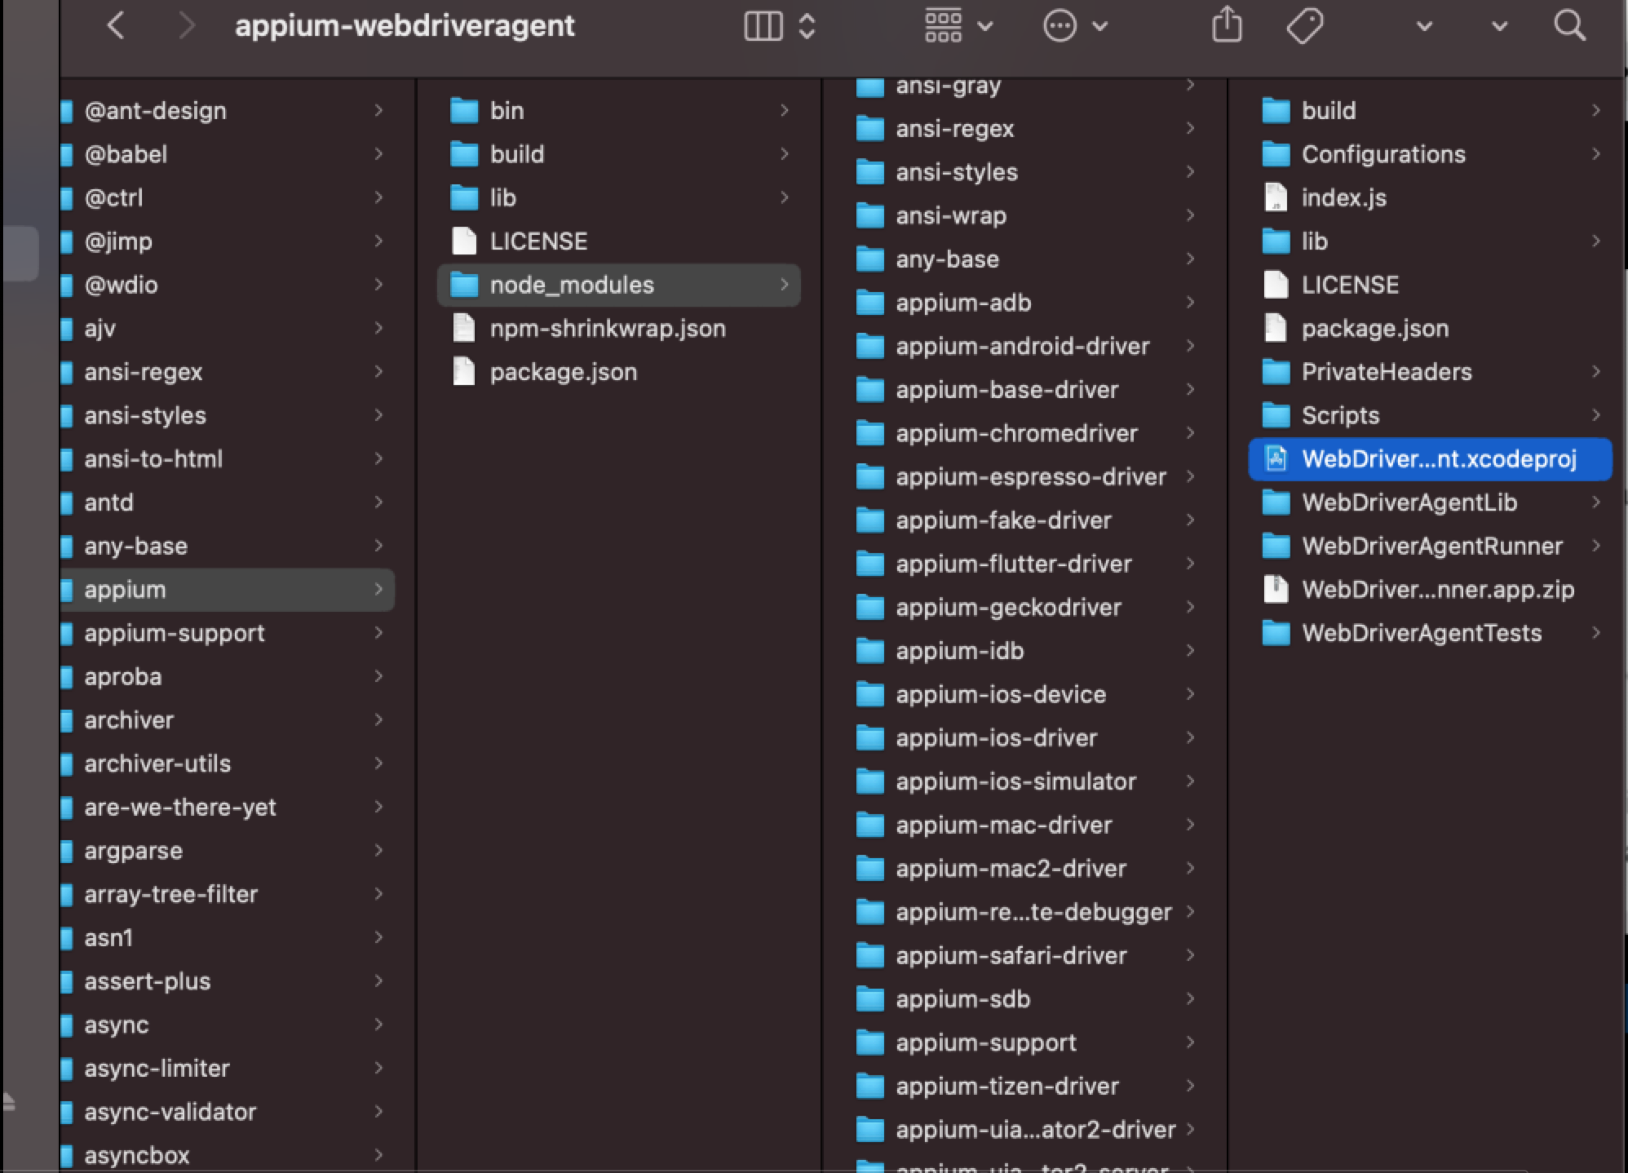Viewport: 1628px width, 1173px height.
Task: Click the WebDriver...nner.app.zip file icon
Action: [x=1276, y=589]
